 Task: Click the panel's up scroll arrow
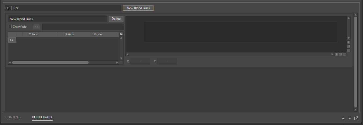click(x=356, y=15)
